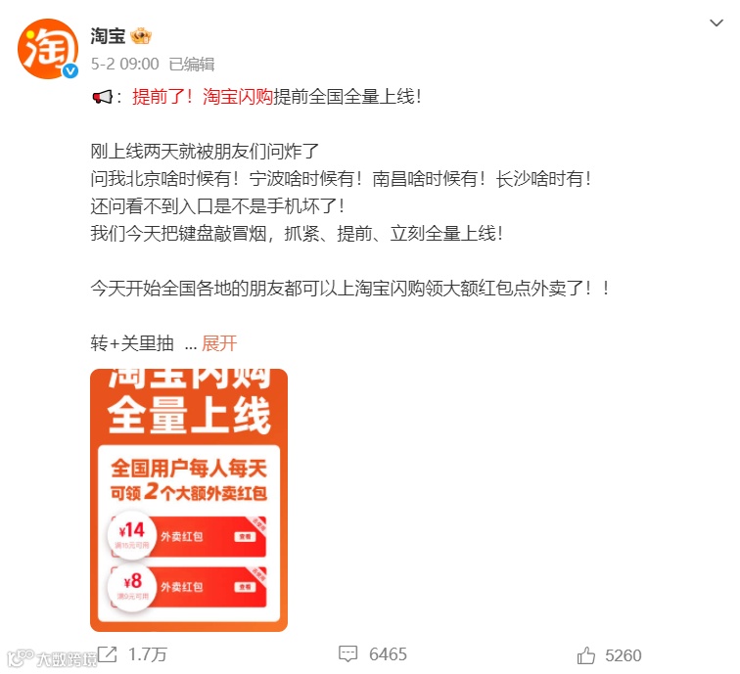This screenshot has width=740, height=674.
Task: Click the ¥14 外卖红包 coupon
Action: (187, 536)
